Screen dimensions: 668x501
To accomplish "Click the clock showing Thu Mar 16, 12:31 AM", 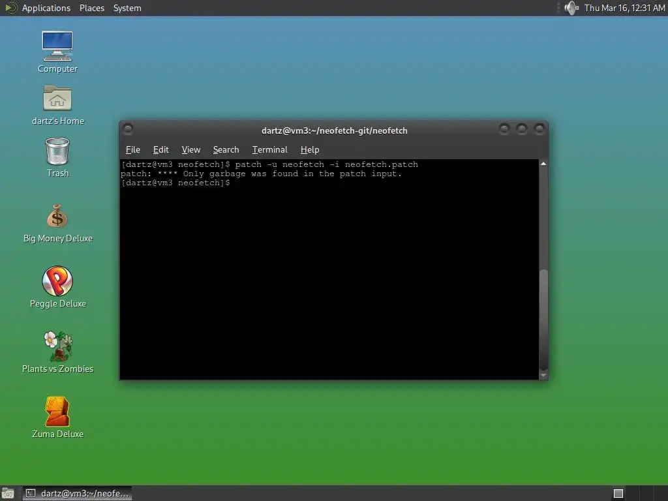I will point(624,8).
